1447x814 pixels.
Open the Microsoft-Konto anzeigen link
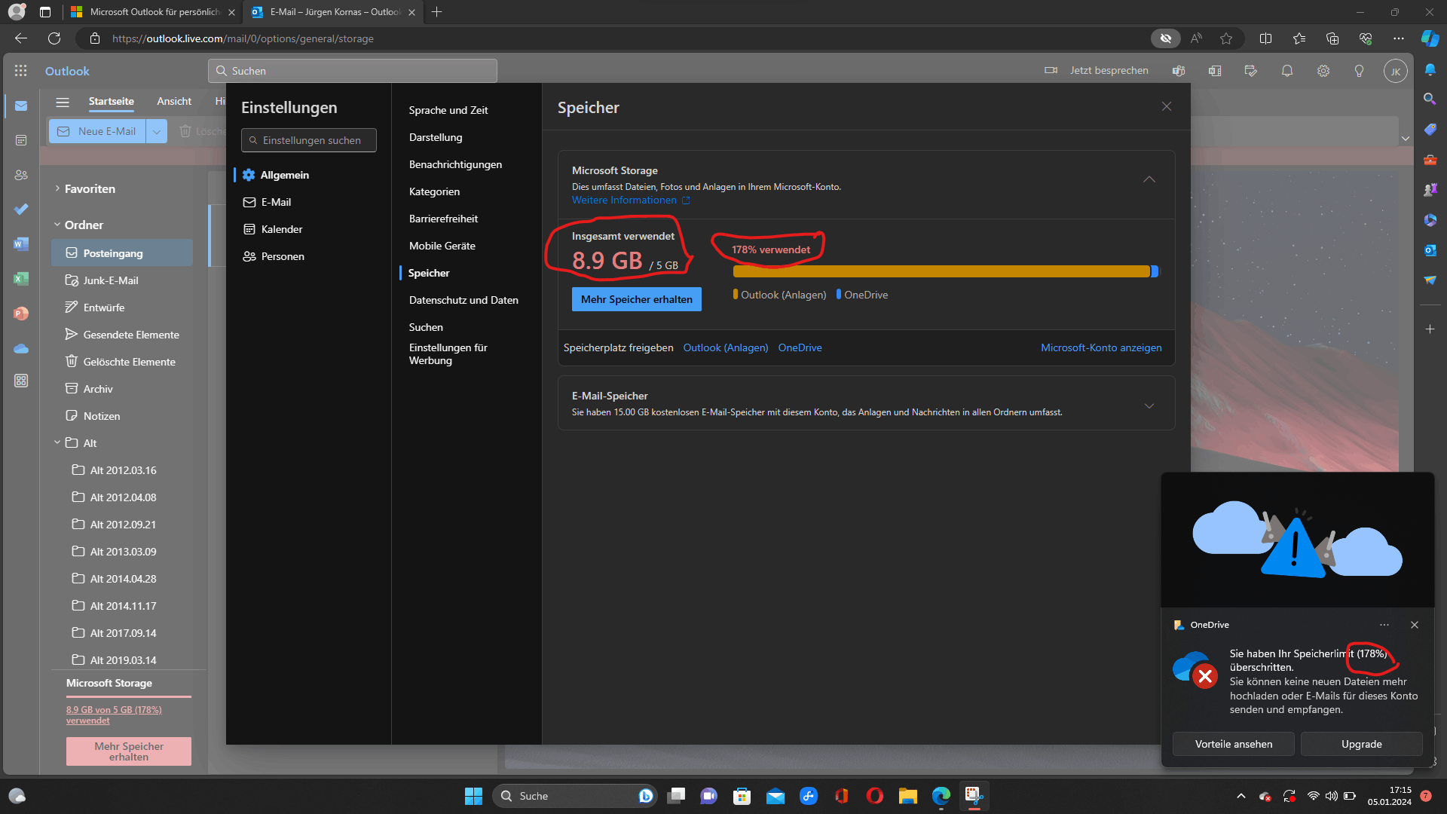tap(1101, 347)
